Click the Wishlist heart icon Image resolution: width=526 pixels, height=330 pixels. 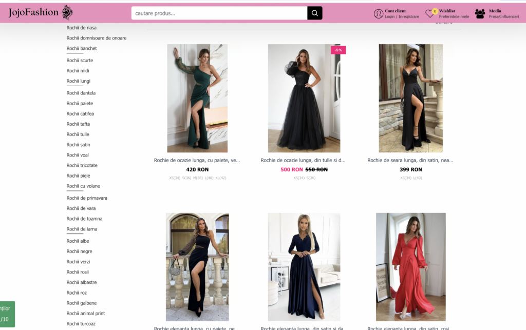[x=430, y=14]
